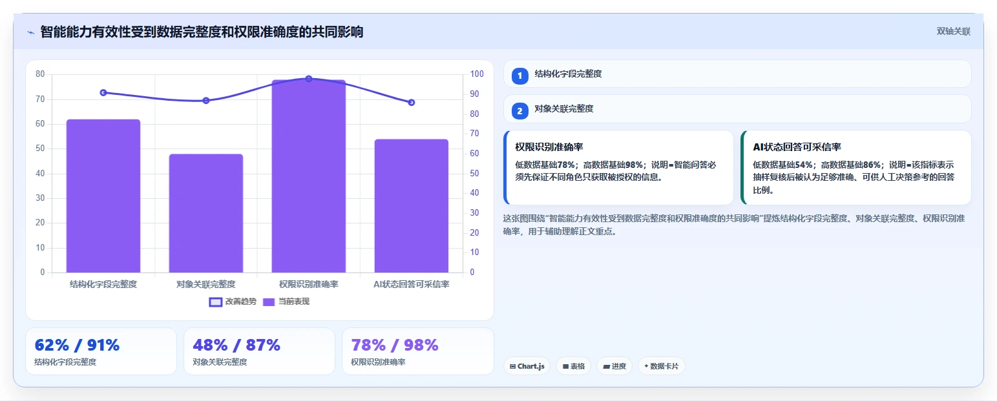This screenshot has width=997, height=401.
Task: Click the caption under 62% / 91%
Action: pos(65,362)
